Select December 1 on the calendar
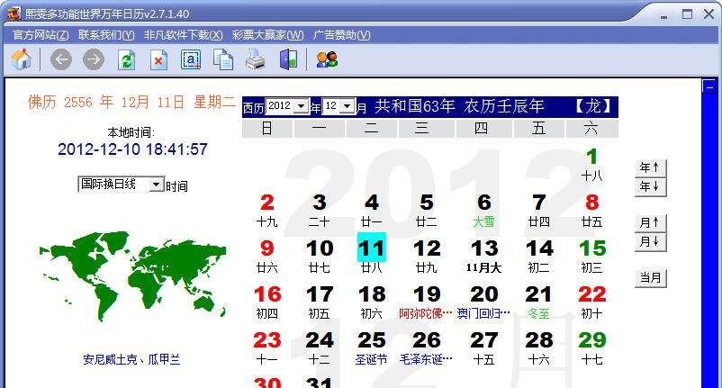The image size is (722, 388). [591, 157]
